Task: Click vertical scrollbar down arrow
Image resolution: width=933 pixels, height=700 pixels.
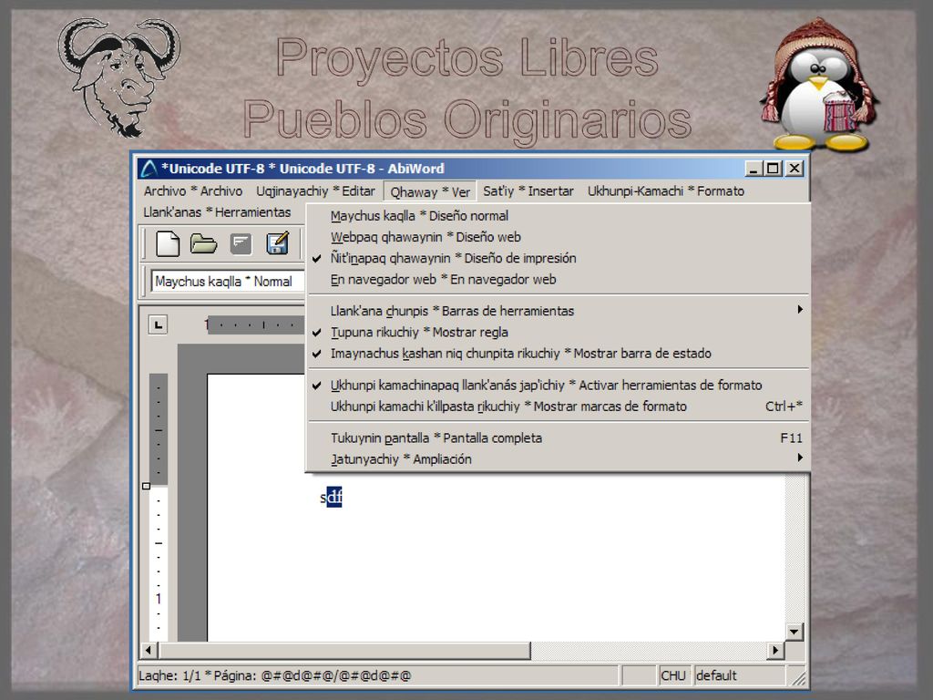Action: click(x=795, y=632)
